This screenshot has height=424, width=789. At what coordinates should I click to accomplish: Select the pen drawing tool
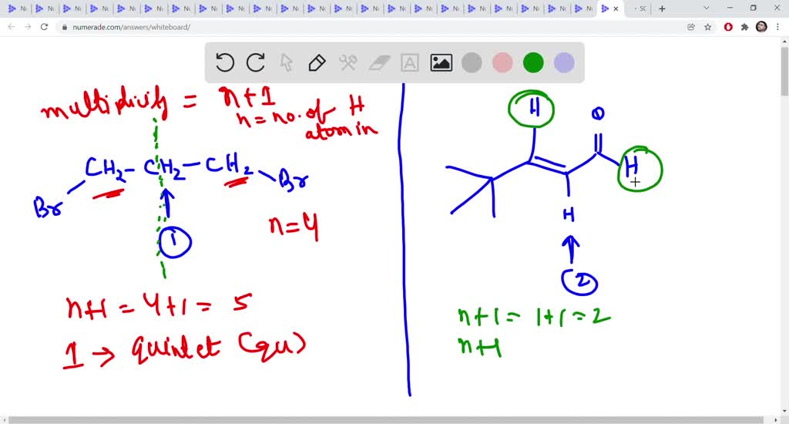pos(317,62)
